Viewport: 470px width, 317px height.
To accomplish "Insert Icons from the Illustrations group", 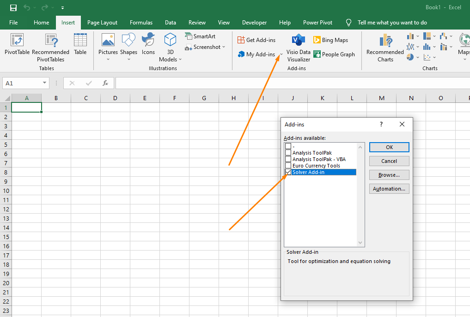I will 148,44.
